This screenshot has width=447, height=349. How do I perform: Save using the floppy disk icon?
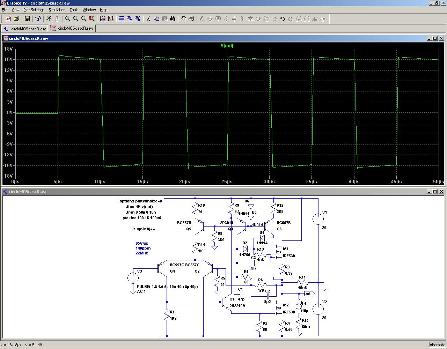point(27,19)
